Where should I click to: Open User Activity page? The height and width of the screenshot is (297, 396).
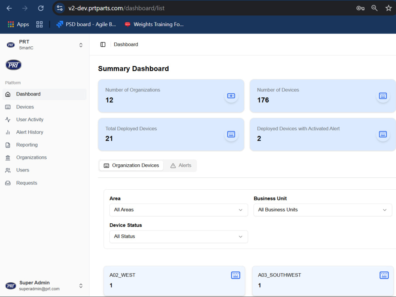44,120
